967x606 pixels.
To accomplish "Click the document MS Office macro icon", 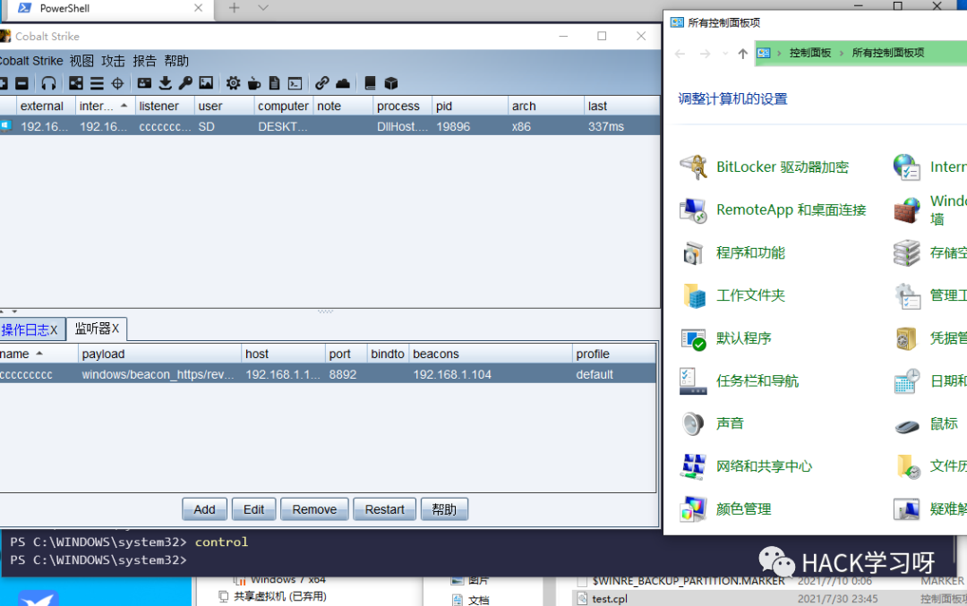I will tap(275, 83).
